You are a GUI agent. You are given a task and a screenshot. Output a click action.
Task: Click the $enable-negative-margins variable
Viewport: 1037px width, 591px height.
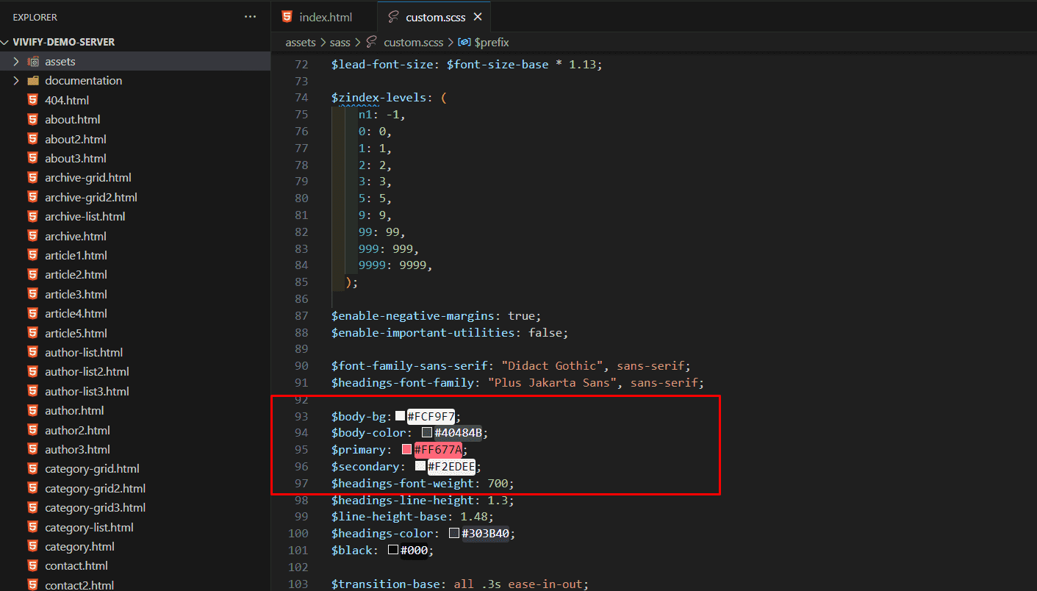pyautogui.click(x=413, y=316)
